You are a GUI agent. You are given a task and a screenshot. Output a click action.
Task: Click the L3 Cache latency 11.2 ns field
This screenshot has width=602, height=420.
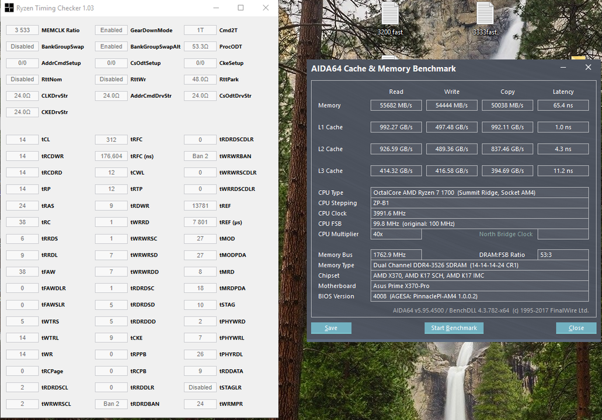pyautogui.click(x=563, y=171)
